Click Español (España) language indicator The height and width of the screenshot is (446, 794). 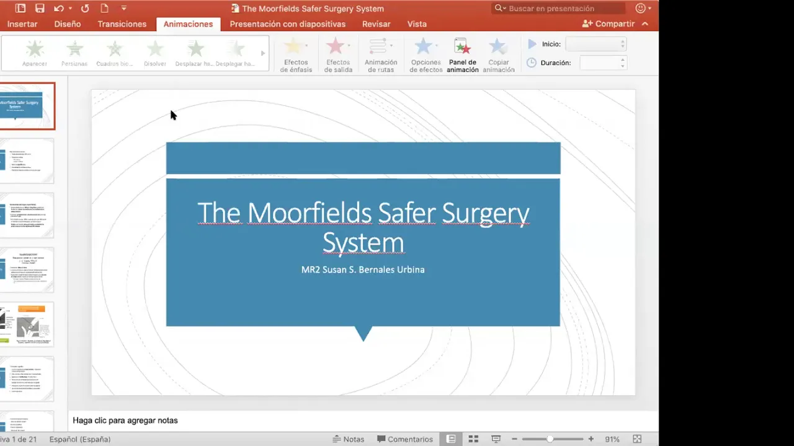[80, 439]
